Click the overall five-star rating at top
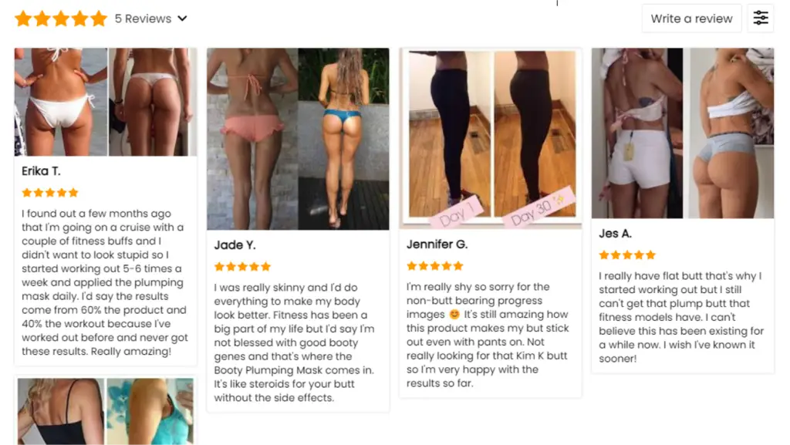790x445 pixels. click(61, 19)
